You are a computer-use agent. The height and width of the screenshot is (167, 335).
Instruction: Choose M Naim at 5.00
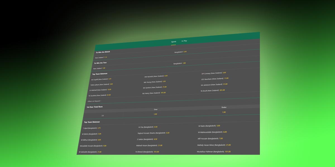pos(209,126)
